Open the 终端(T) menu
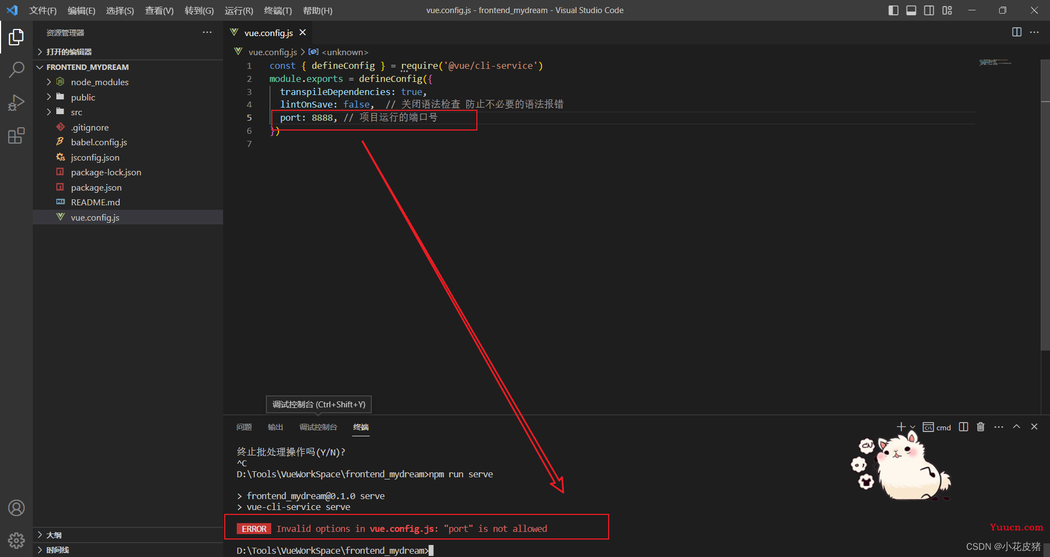The width and height of the screenshot is (1050, 557). 278,10
